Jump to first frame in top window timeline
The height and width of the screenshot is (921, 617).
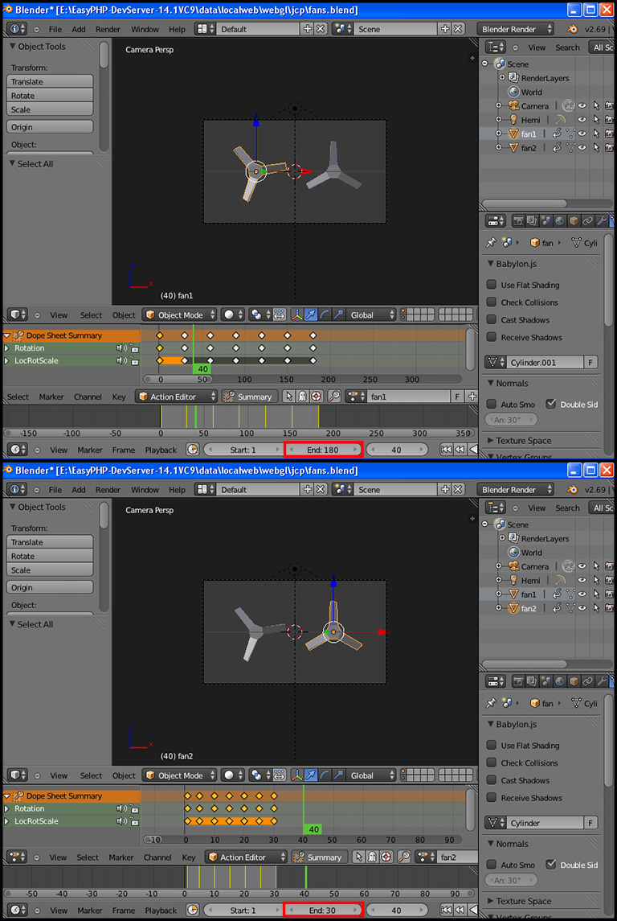[446, 450]
